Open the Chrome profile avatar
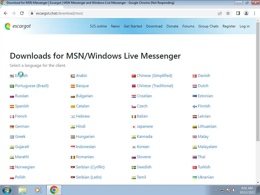This screenshot has width=260, height=195. pos(246,13)
